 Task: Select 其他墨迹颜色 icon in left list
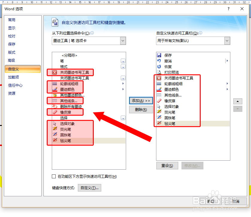click(x=55, y=95)
